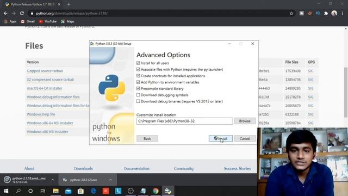Click the browser forward arrow

[x=14, y=13]
